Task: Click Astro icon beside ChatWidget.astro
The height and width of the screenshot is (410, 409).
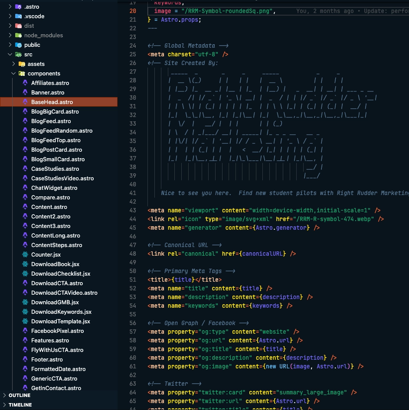Action: click(x=25, y=188)
